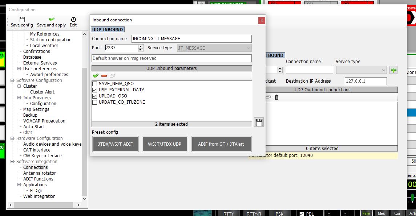
Task: Open External Services item
Action: coord(40,63)
